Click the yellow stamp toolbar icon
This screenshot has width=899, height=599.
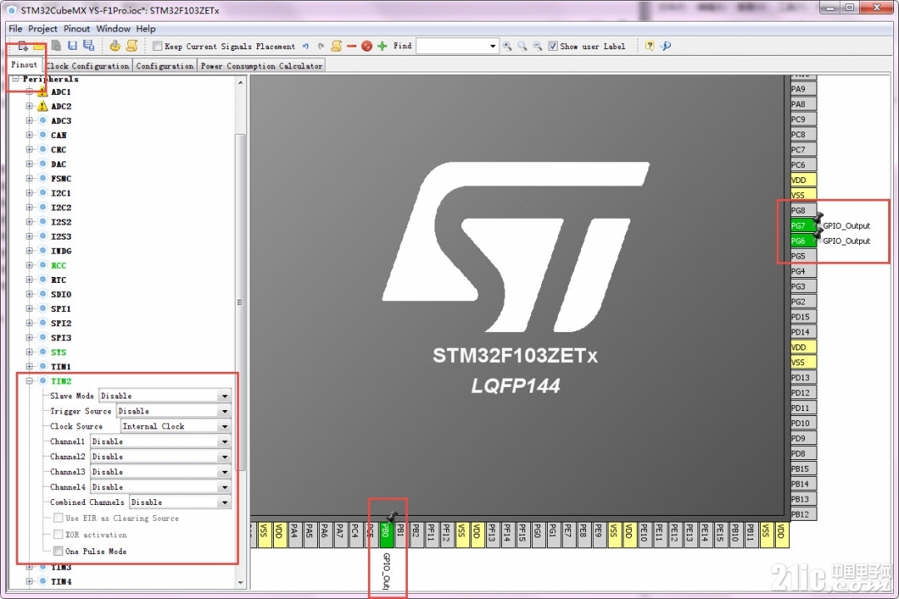tap(115, 46)
